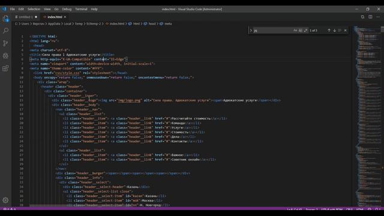384x216 pixels.
Task: Follow the css/style.css link on line 9
Action: click(67, 73)
